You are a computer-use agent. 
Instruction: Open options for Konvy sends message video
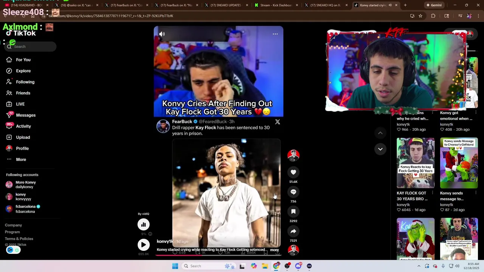point(475,193)
